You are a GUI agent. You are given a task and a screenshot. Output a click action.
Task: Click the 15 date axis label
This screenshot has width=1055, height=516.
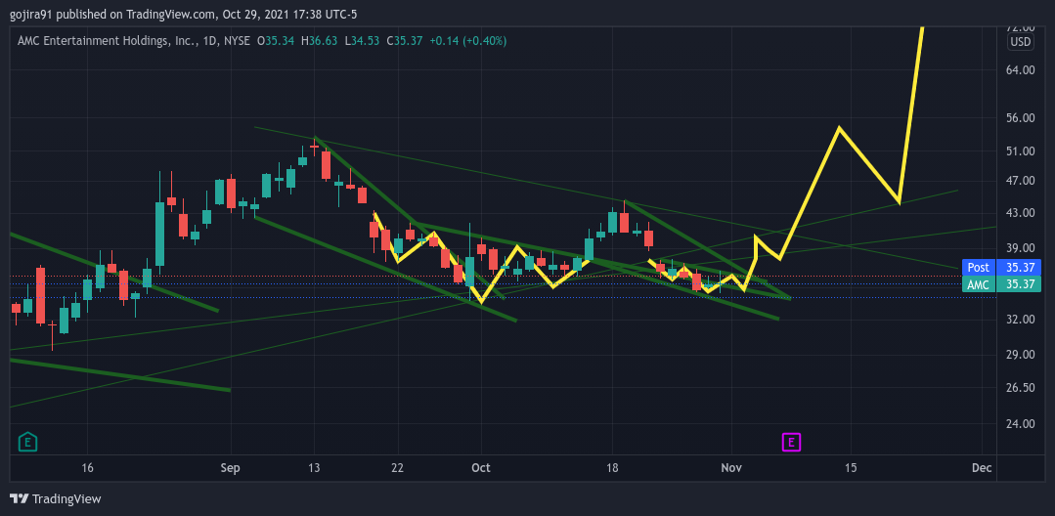pyautogui.click(x=851, y=467)
